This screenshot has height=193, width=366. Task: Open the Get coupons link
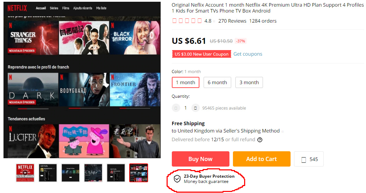click(x=248, y=54)
